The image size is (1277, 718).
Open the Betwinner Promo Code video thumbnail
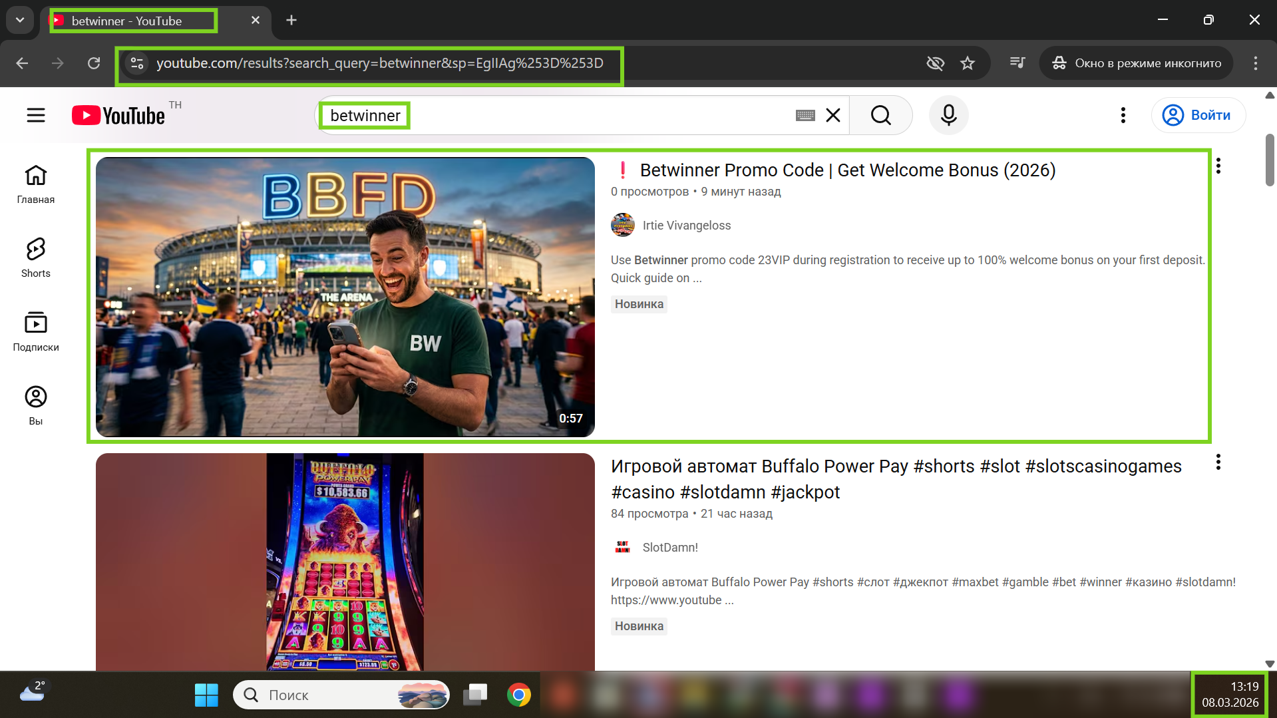pos(345,297)
